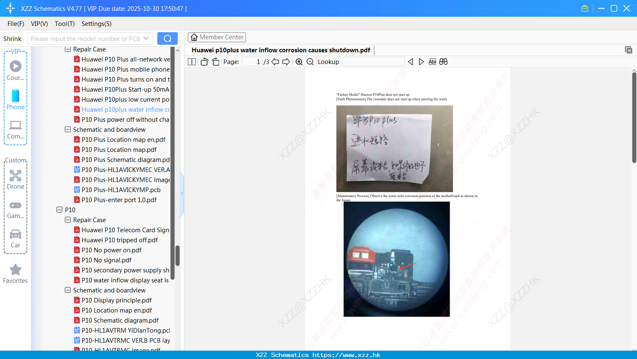Click the Lookup text field

(373, 62)
